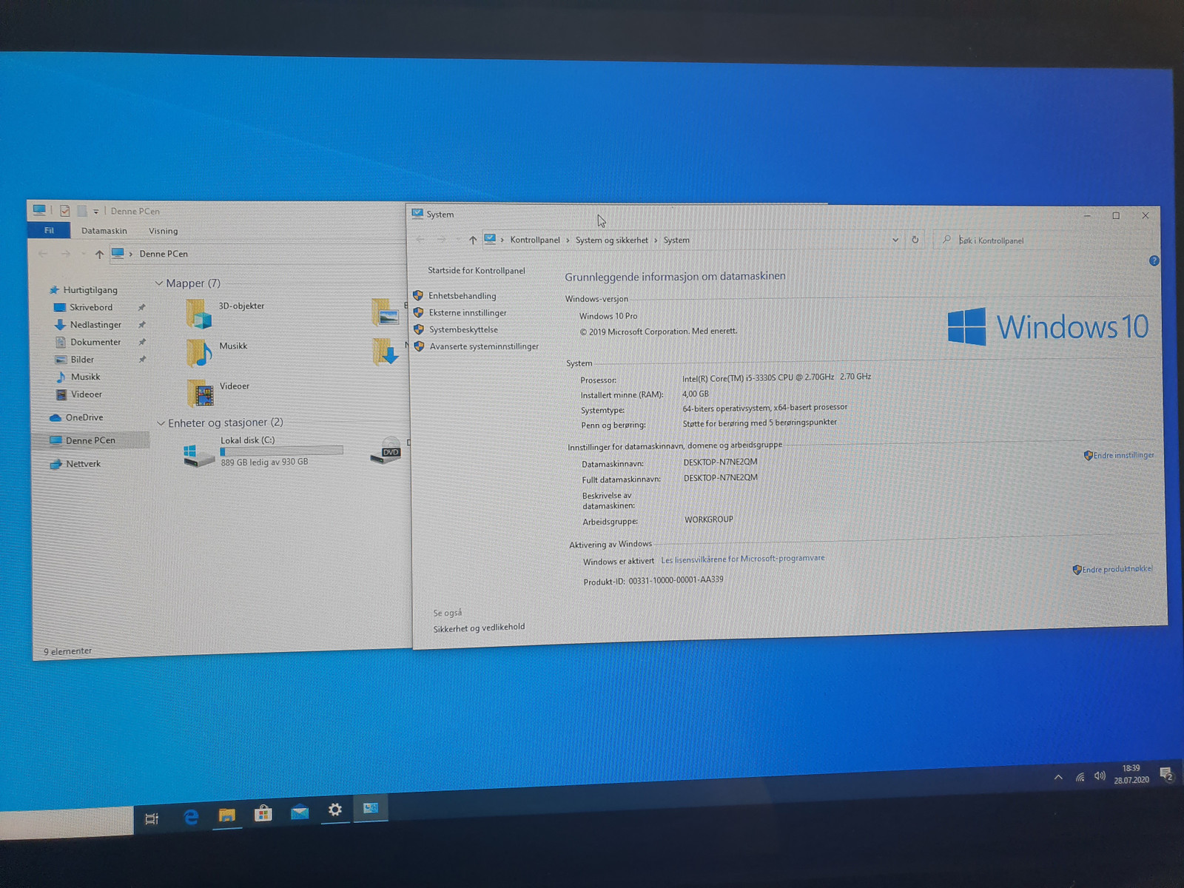Click network icon in system tray
The height and width of the screenshot is (888, 1184).
(1080, 777)
